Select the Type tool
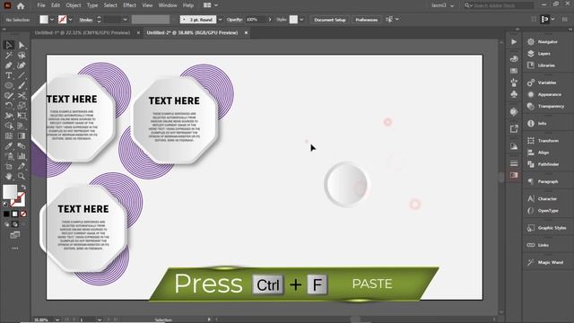The width and height of the screenshot is (574, 323). click(x=9, y=75)
